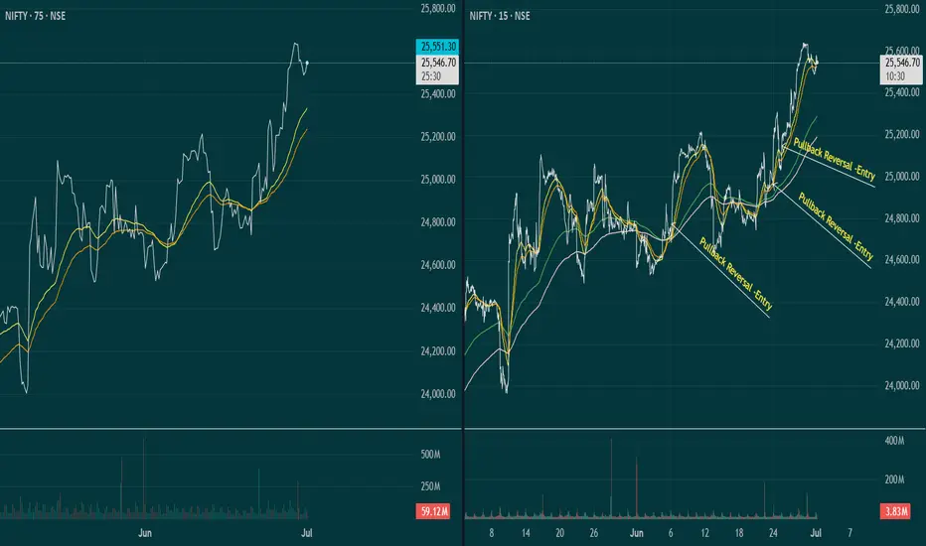The height and width of the screenshot is (546, 926).
Task: Click 24,600.00 on the right price scale
Action: 902,259
